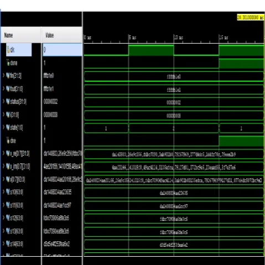Select the clk signal name

click(12, 50)
